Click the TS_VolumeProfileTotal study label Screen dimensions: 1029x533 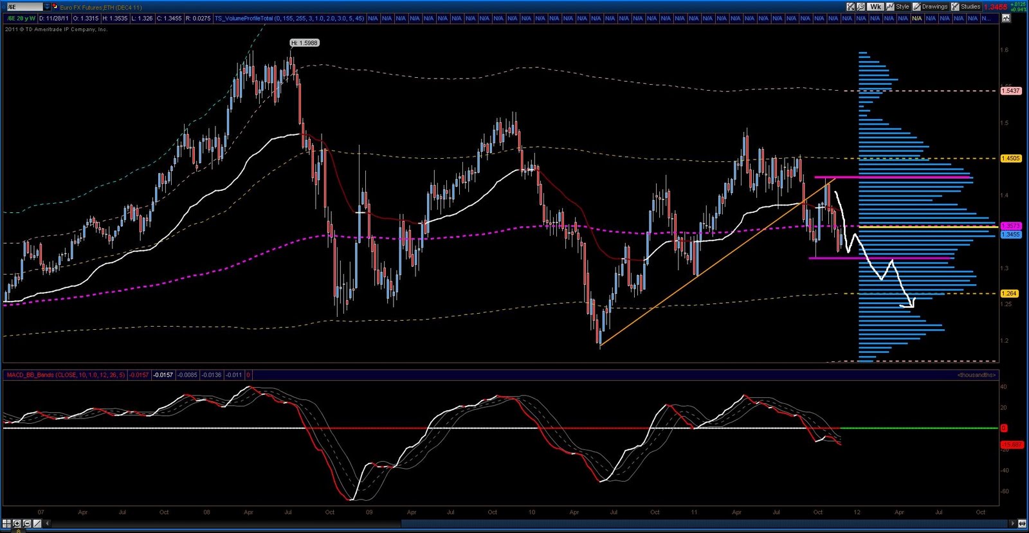pos(289,18)
